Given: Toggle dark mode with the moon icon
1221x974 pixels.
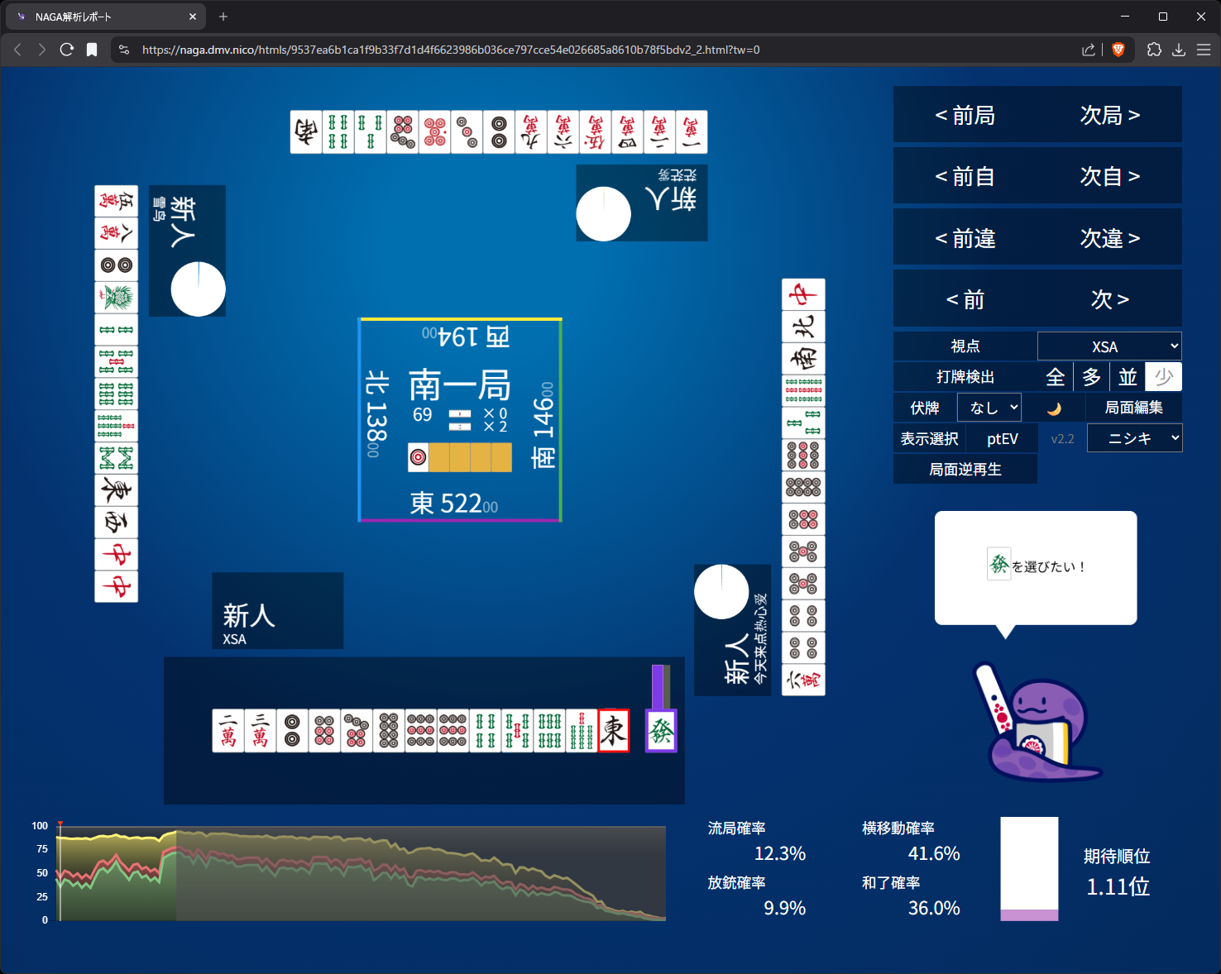Looking at the screenshot, I should click(x=1054, y=408).
